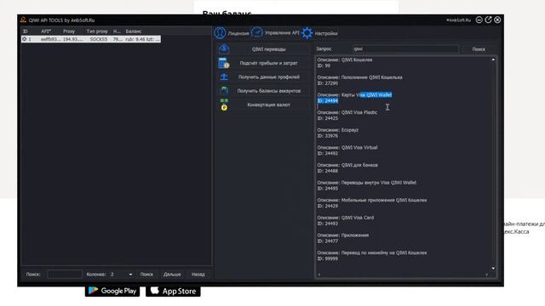The height and width of the screenshot is (306, 545).
Task: Click result 'QIWI Visa Card'
Action: [345, 221]
